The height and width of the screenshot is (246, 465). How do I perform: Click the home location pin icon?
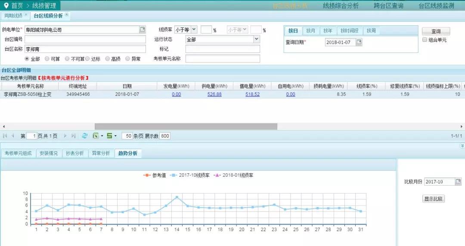click(x=6, y=6)
